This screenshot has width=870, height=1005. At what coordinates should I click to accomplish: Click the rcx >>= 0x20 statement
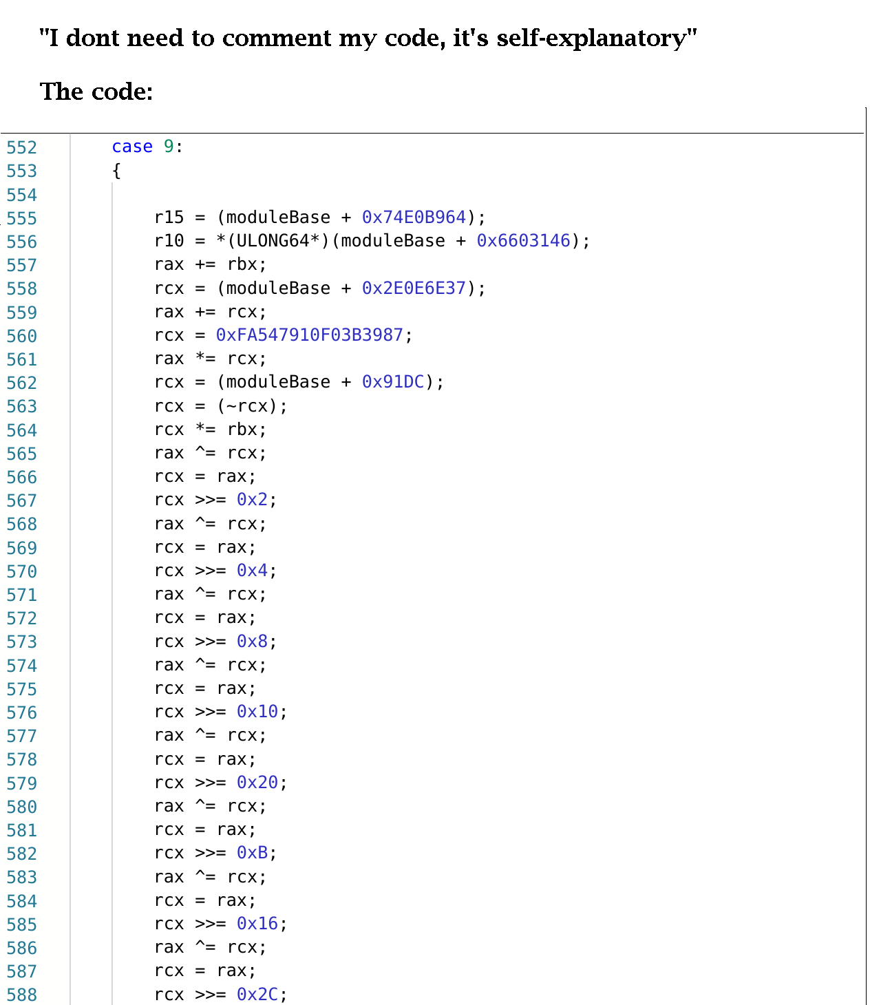pos(221,782)
